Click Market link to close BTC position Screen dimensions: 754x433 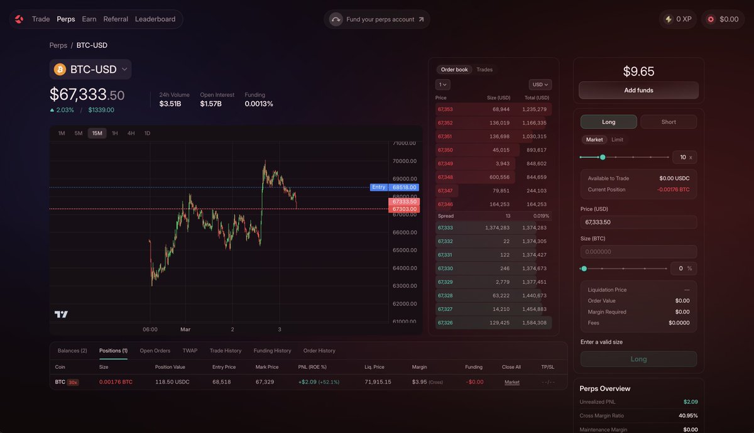point(512,382)
